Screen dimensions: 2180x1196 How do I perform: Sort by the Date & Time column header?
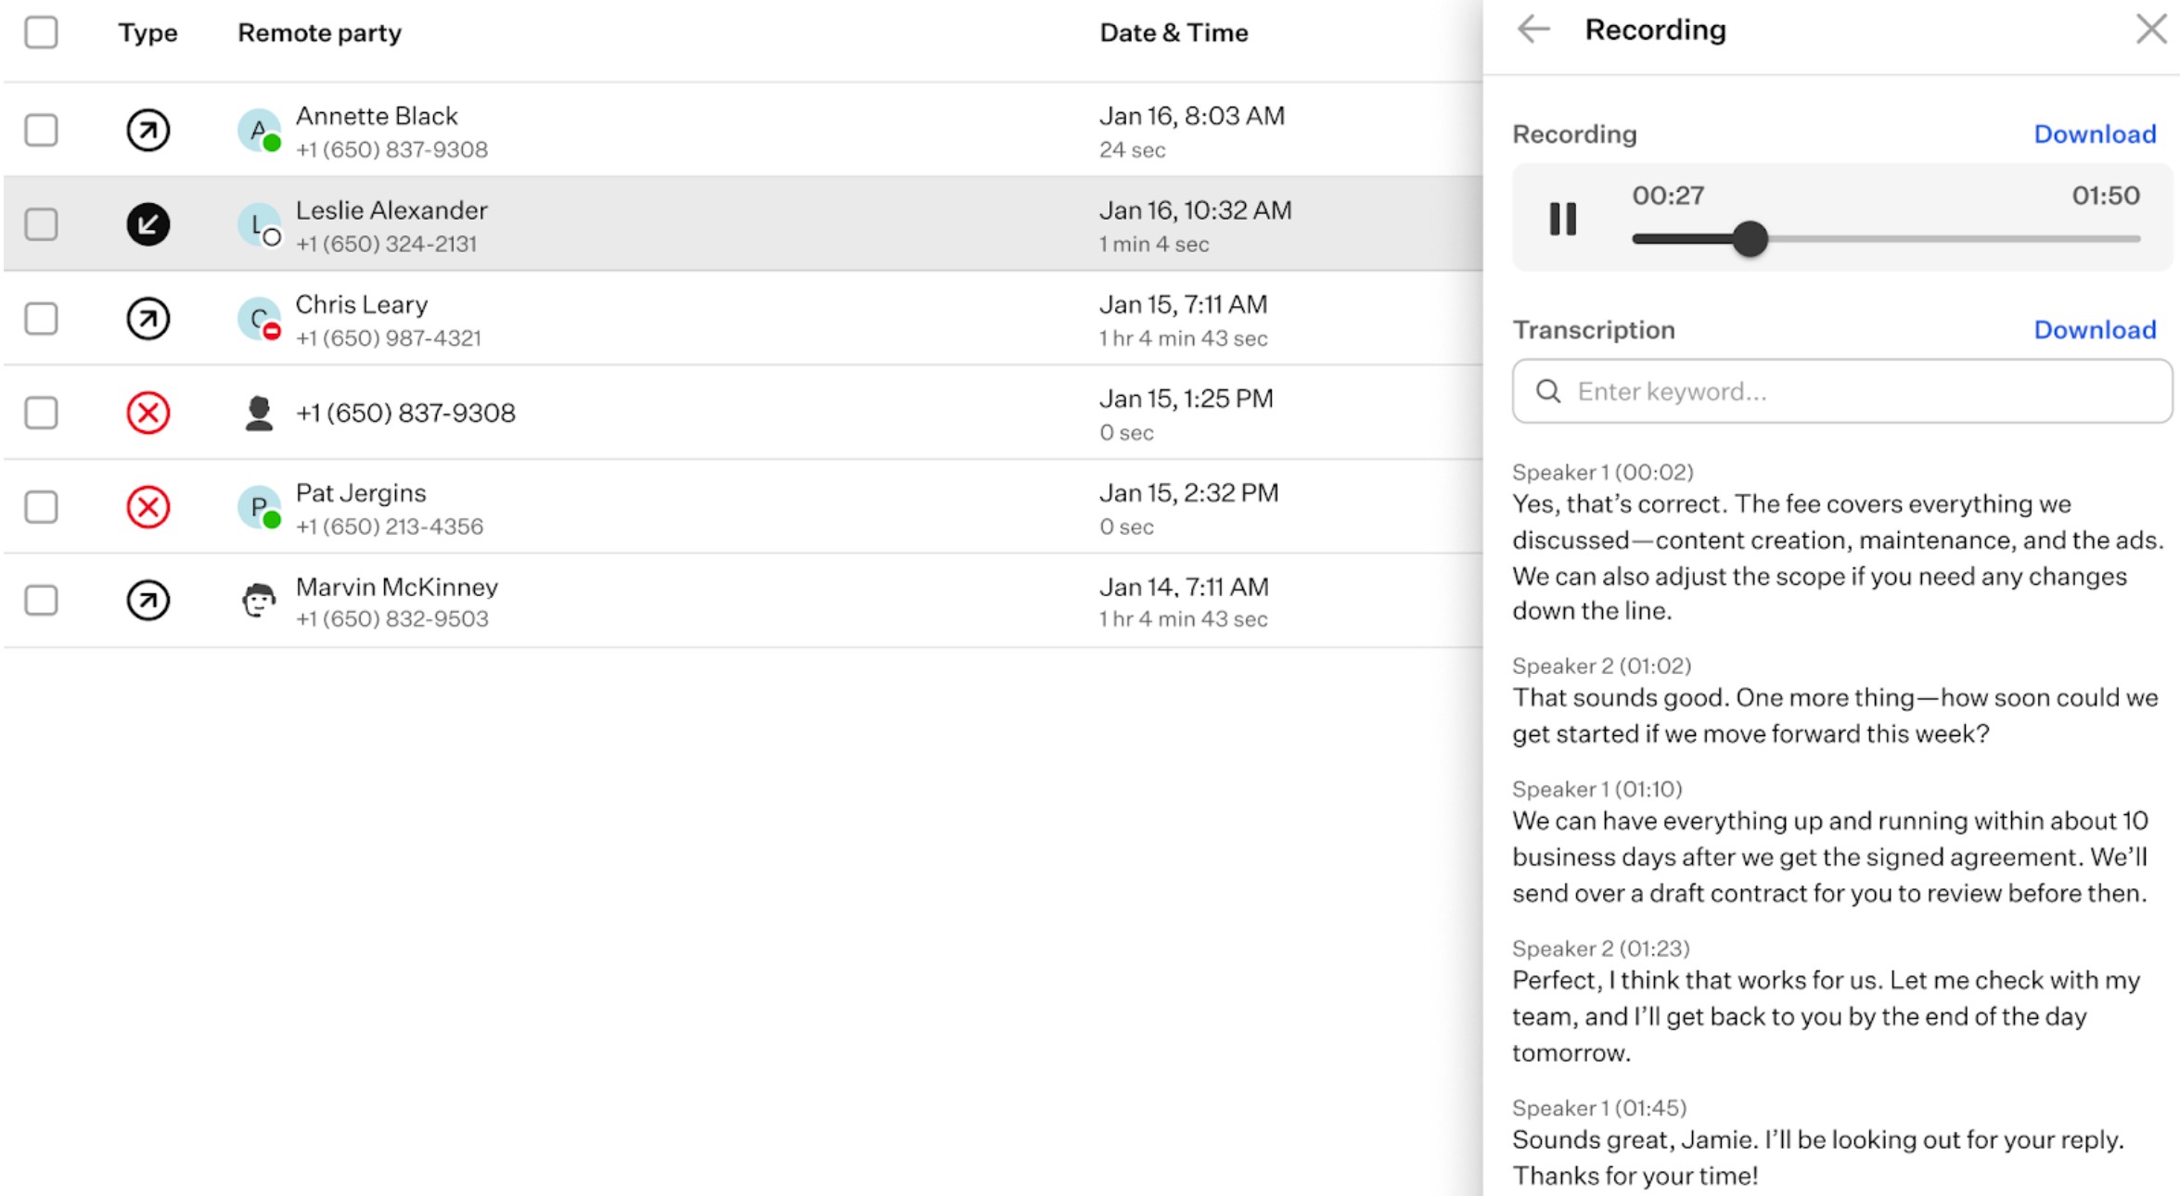coord(1173,33)
